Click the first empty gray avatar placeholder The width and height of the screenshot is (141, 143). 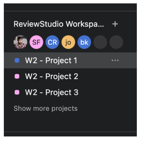click(x=100, y=42)
